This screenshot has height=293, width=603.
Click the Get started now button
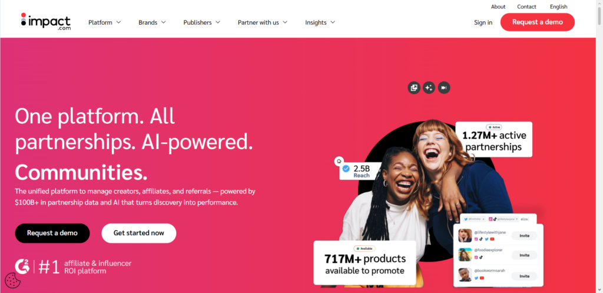tap(139, 233)
